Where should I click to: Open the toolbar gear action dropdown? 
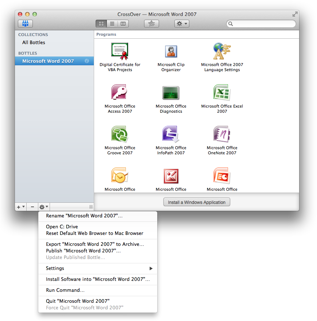tap(182, 24)
